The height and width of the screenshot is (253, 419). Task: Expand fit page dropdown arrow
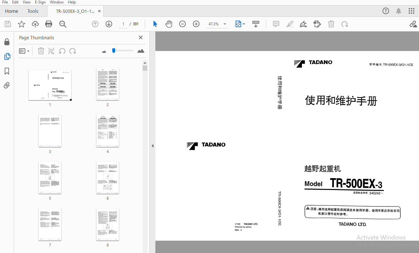tap(244, 24)
